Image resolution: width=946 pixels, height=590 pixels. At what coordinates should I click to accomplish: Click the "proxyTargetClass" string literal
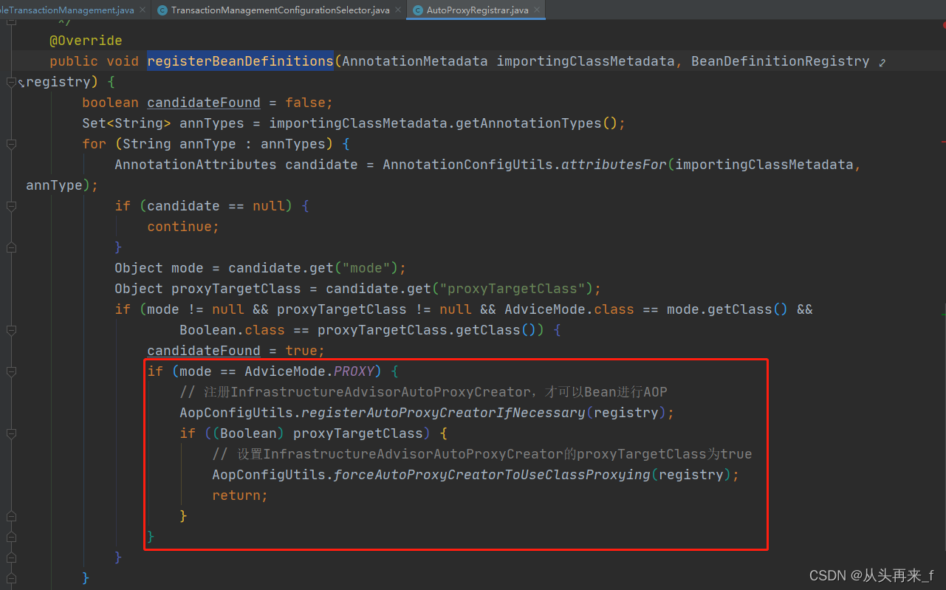[x=513, y=289]
